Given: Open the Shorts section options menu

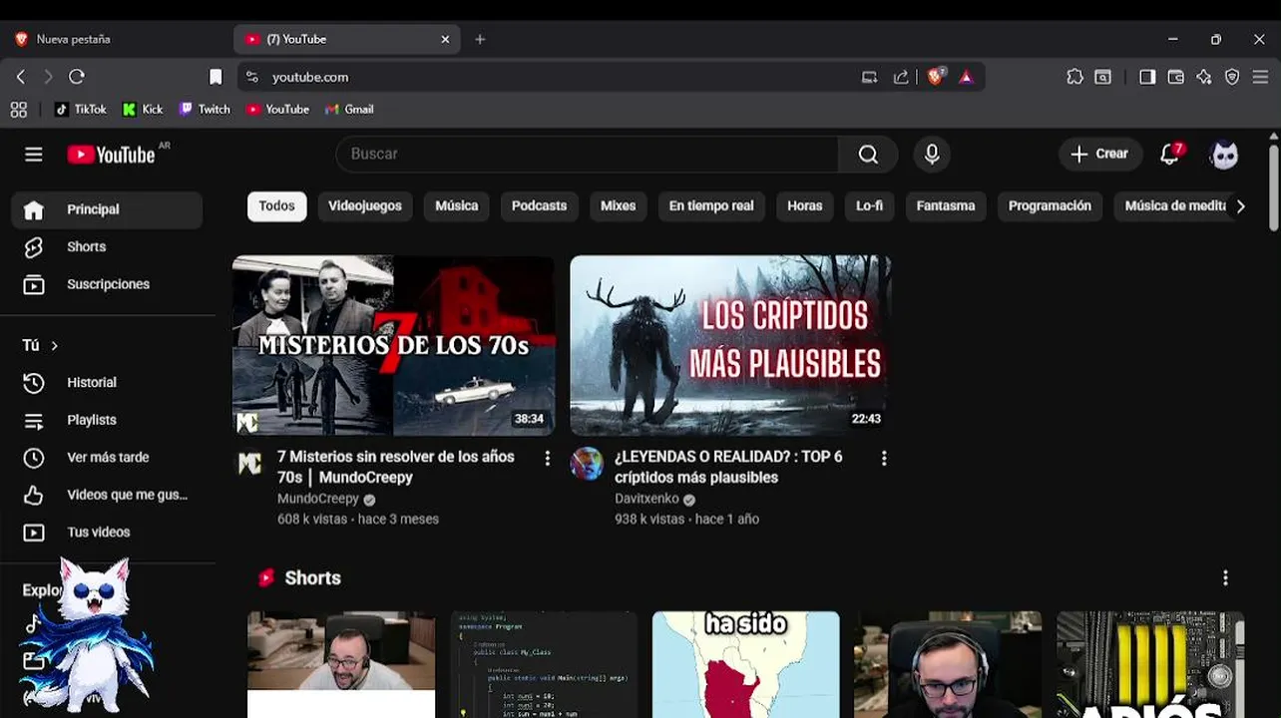Looking at the screenshot, I should pos(1225,578).
